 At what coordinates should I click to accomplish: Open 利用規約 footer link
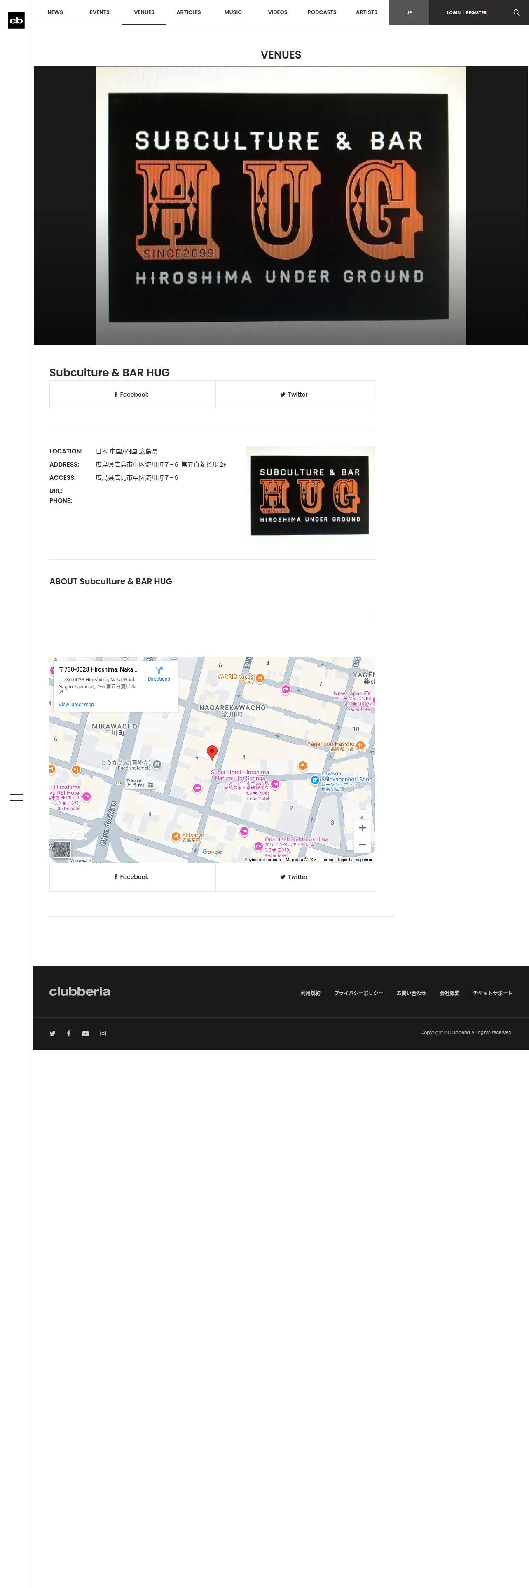click(310, 993)
